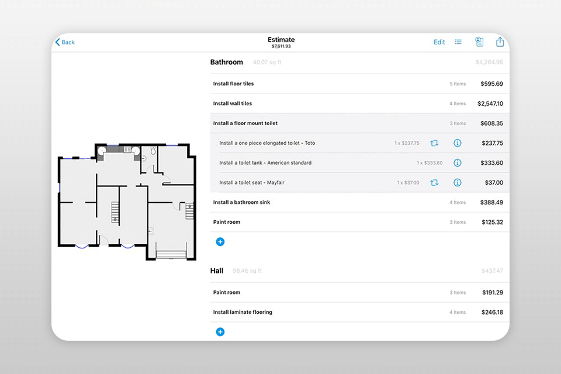
Task: Select floor mount toilet total $608.35
Action: pyautogui.click(x=491, y=123)
